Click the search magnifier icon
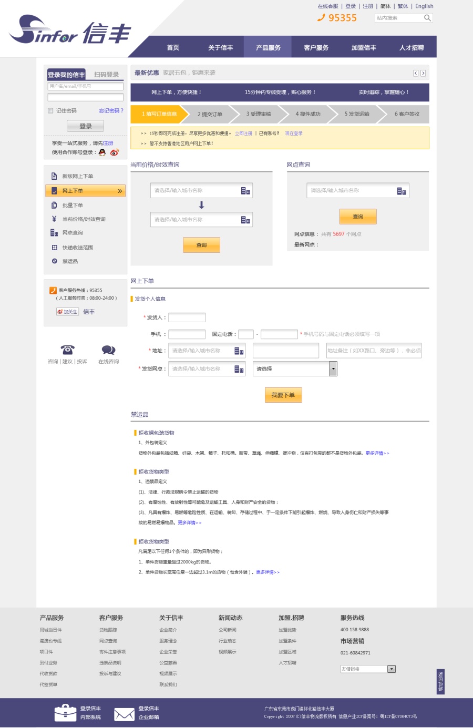The height and width of the screenshot is (728, 473). click(x=427, y=18)
